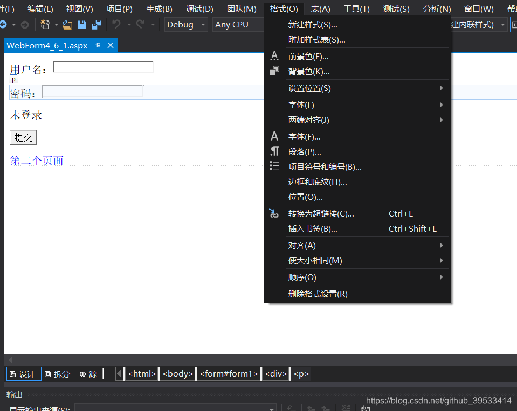
Task: Open the 测试(S) menu
Action: point(396,9)
